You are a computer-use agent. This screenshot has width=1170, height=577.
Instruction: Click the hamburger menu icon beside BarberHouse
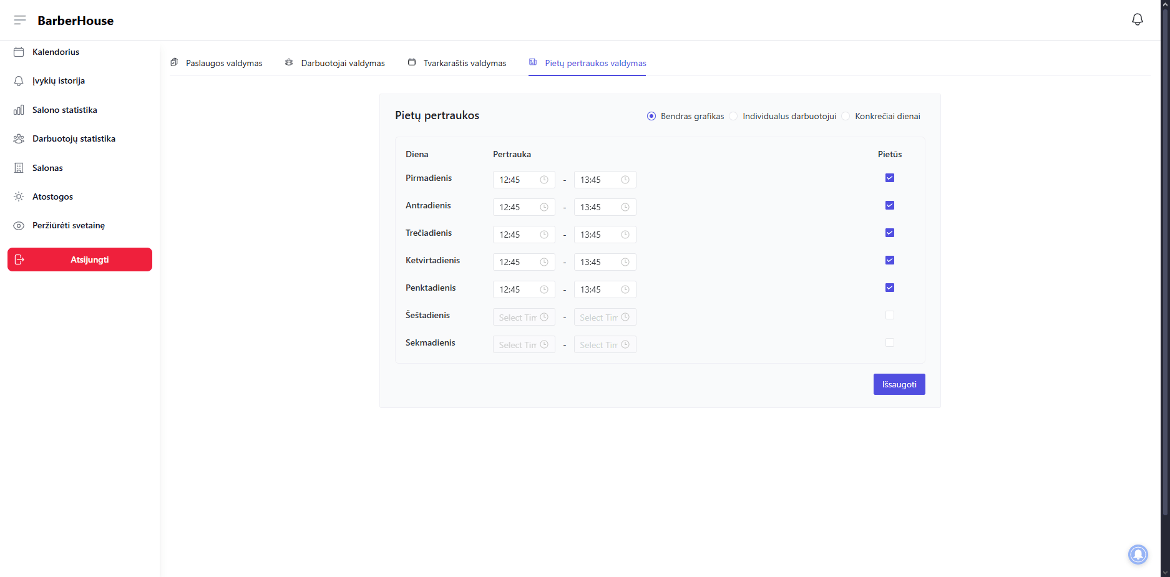click(20, 20)
